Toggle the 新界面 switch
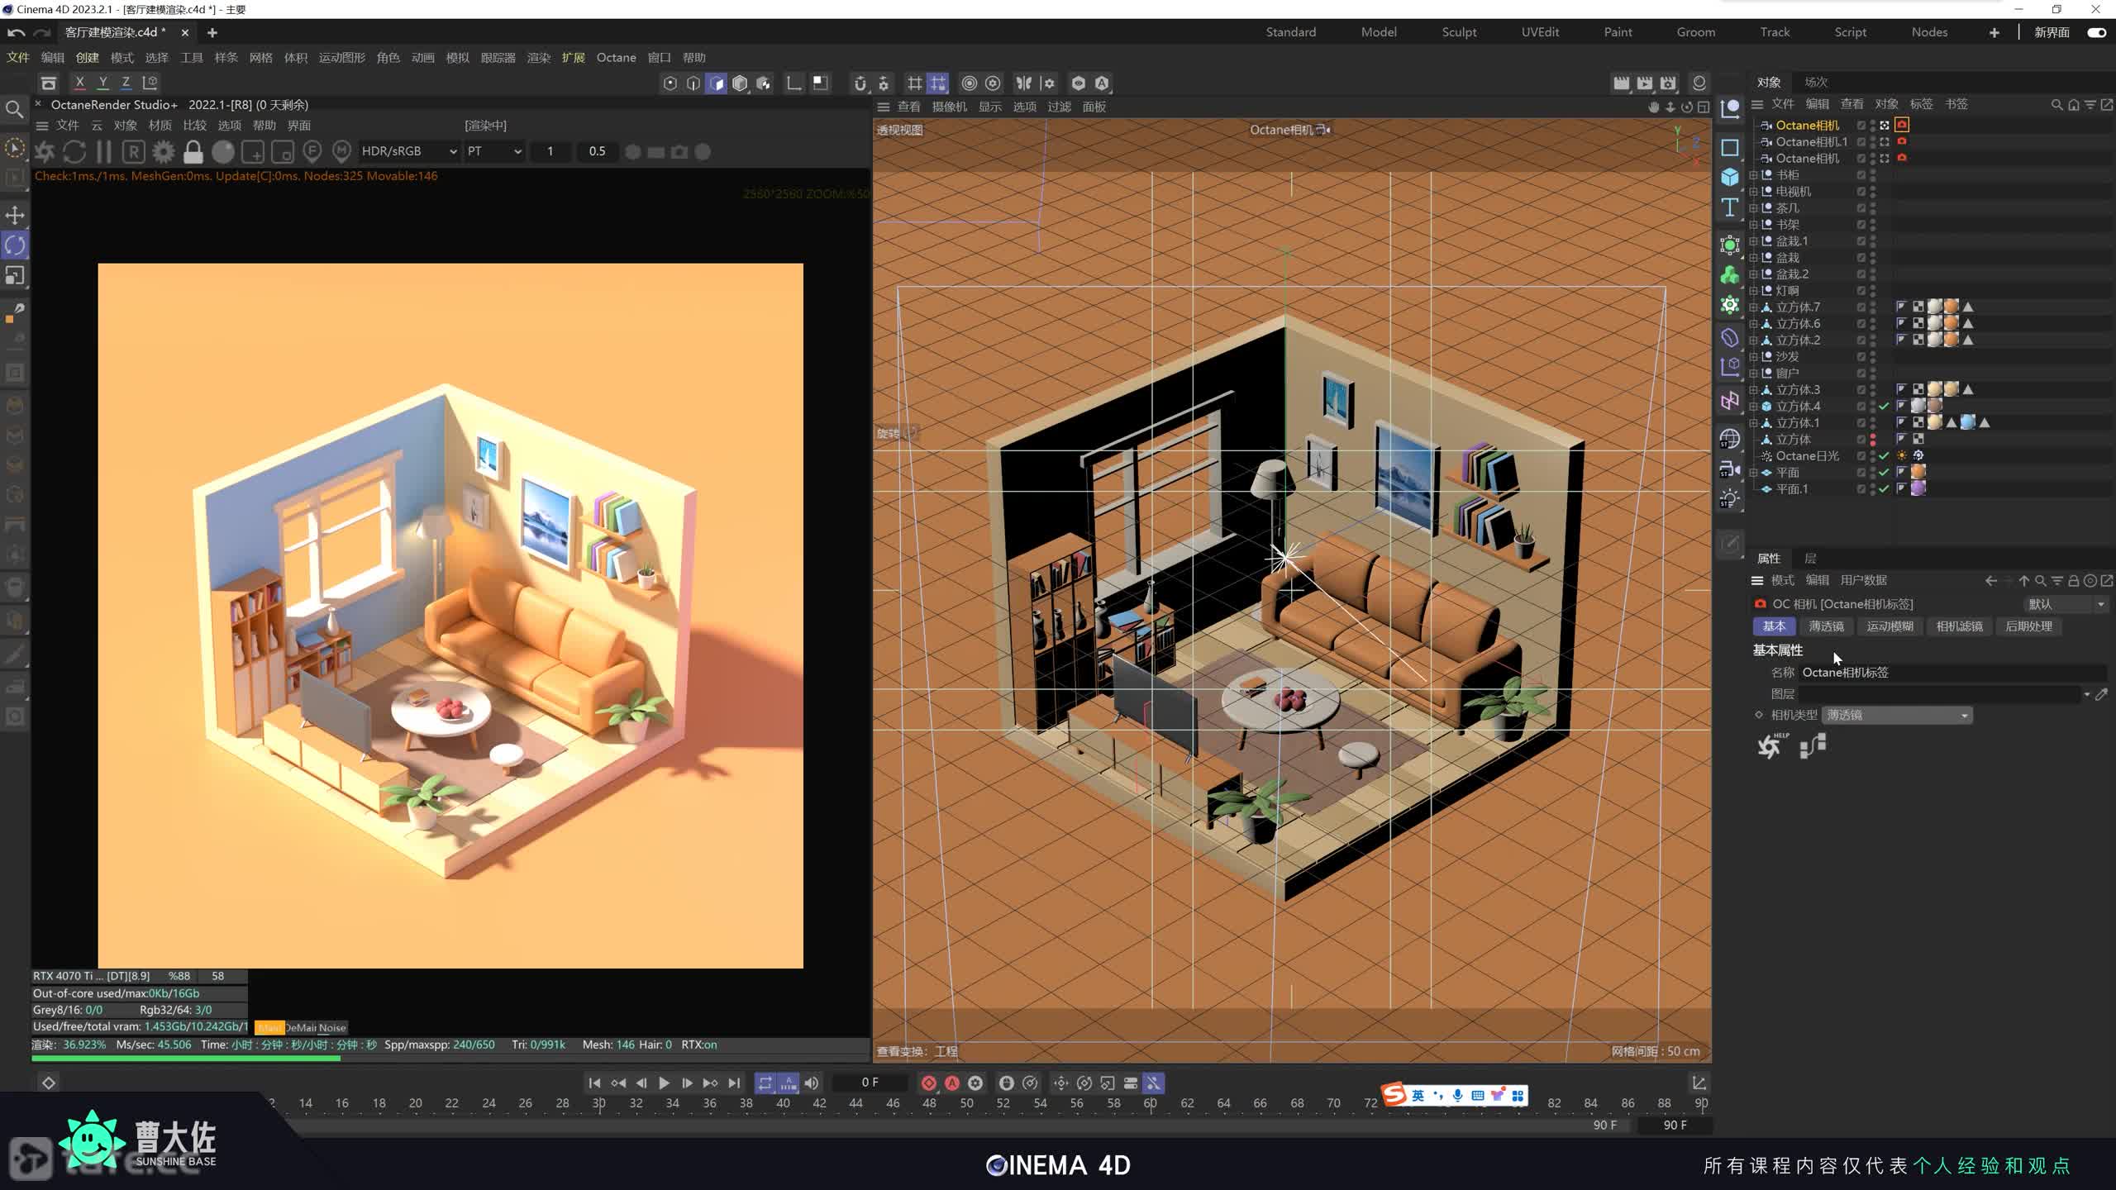This screenshot has height=1190, width=2116. coord(2096,32)
